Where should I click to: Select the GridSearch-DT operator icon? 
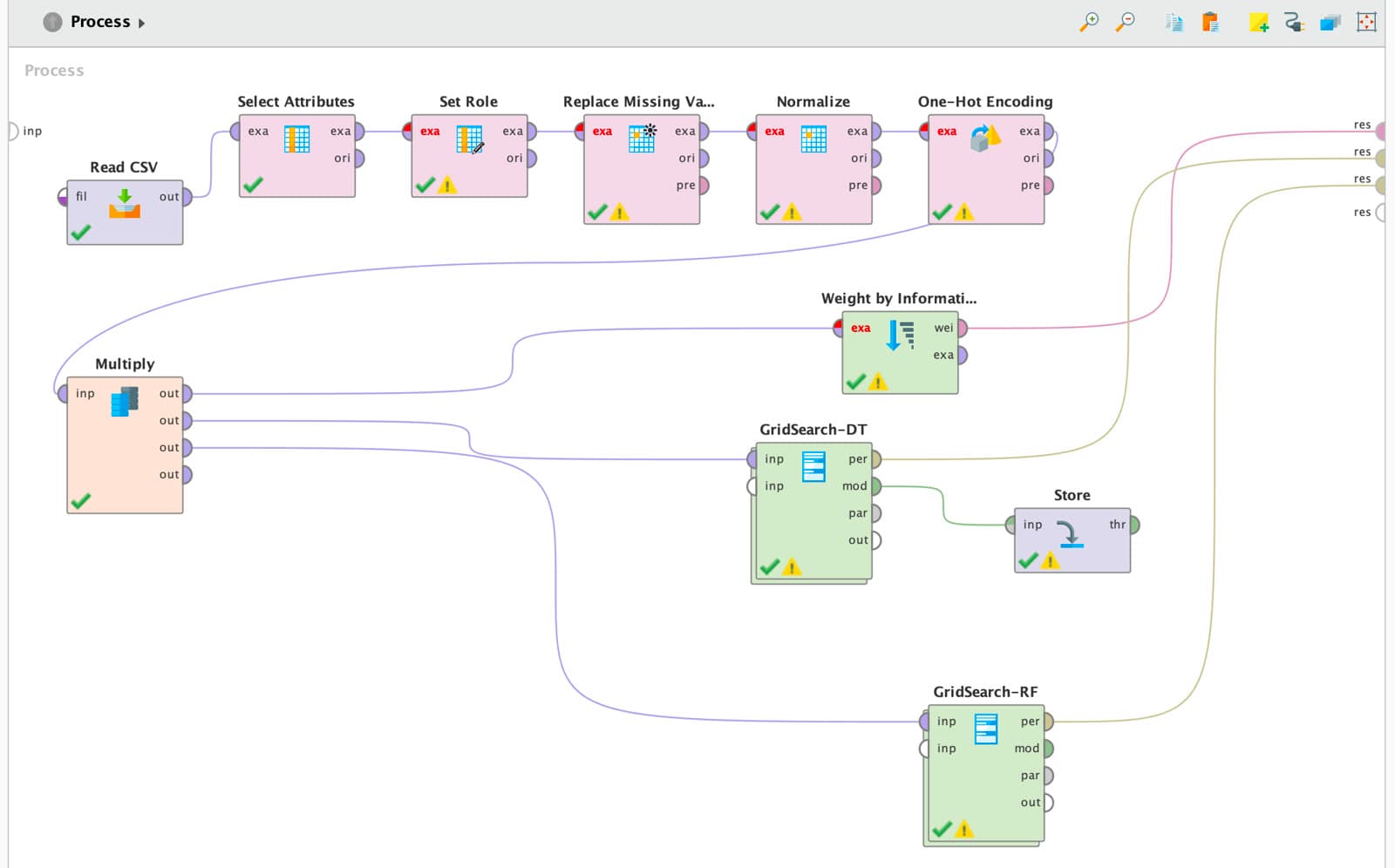click(x=813, y=466)
